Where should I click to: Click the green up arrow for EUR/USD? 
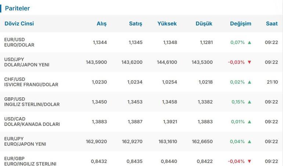[250, 42]
